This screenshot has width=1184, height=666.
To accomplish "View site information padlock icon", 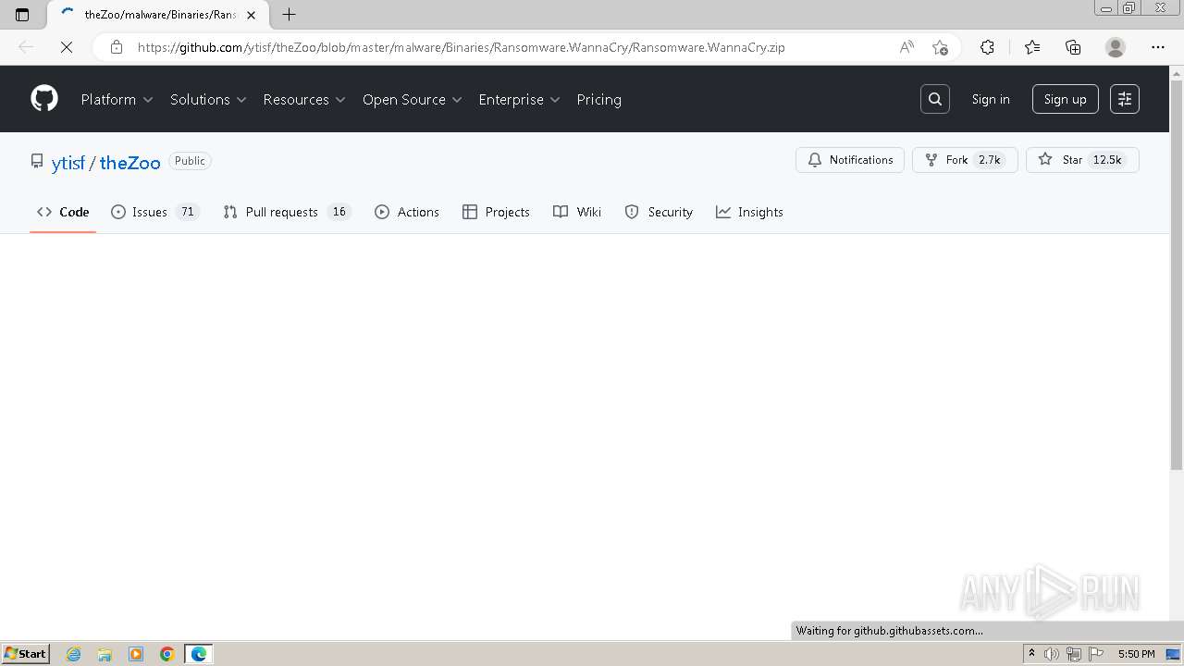I will [x=117, y=47].
